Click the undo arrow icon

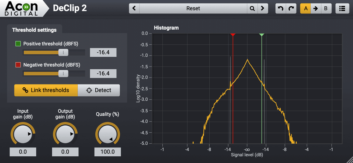point(281,8)
